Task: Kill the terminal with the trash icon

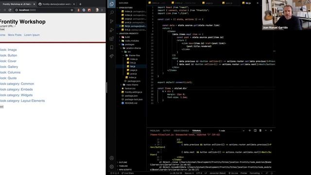Action: [260, 131]
